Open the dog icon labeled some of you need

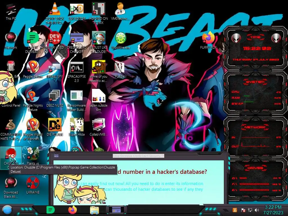point(99,72)
